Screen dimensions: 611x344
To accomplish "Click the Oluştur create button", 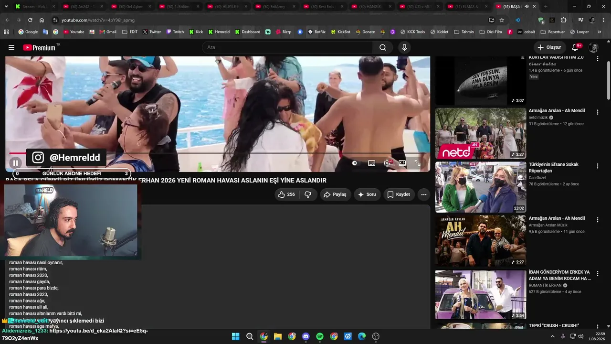I will 549,47.
